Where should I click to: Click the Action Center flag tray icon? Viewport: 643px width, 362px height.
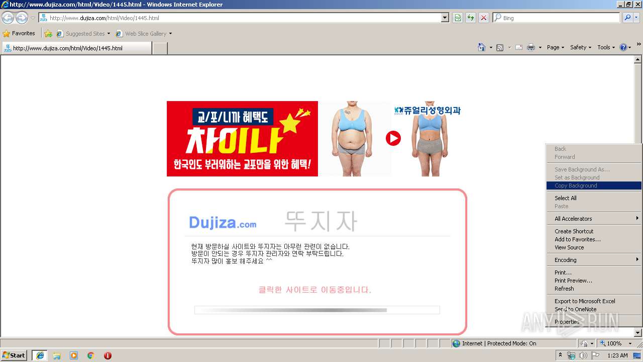click(x=596, y=355)
